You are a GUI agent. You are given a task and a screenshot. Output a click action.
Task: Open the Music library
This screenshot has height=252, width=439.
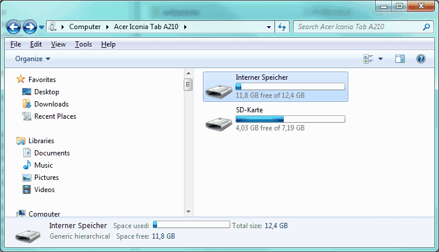tap(44, 165)
